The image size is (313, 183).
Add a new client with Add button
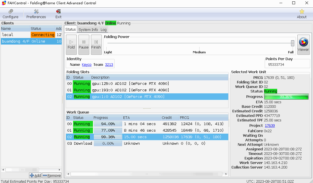(35, 175)
